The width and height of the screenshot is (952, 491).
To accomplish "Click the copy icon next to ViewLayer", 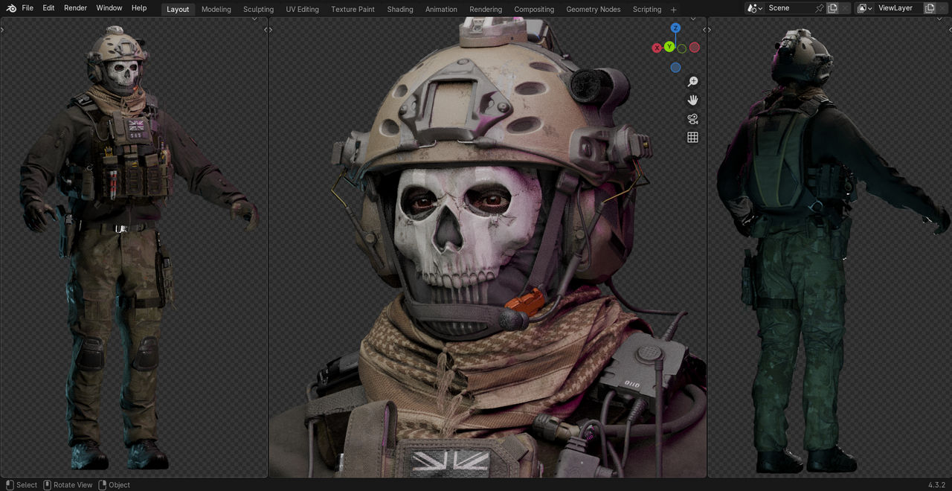I will (x=930, y=6).
